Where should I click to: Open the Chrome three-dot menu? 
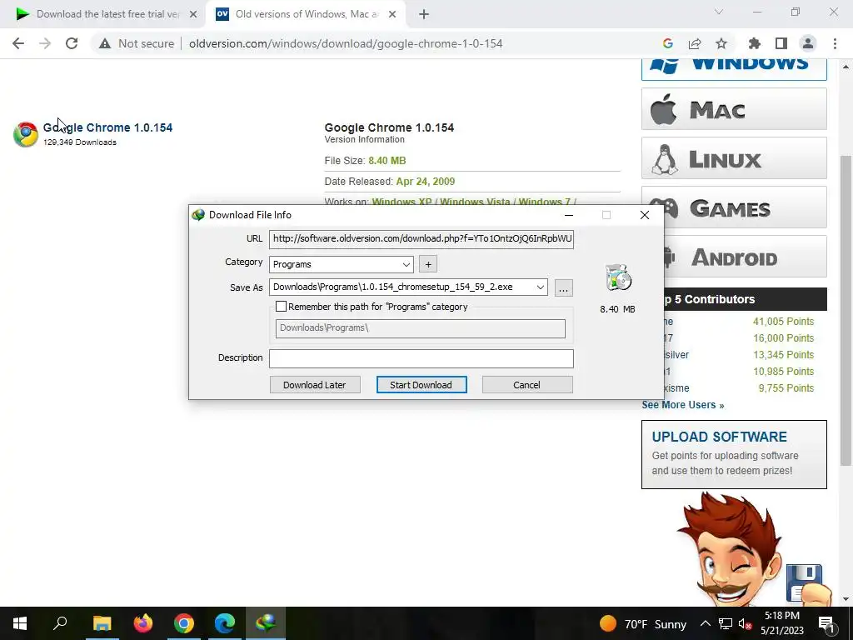click(835, 43)
